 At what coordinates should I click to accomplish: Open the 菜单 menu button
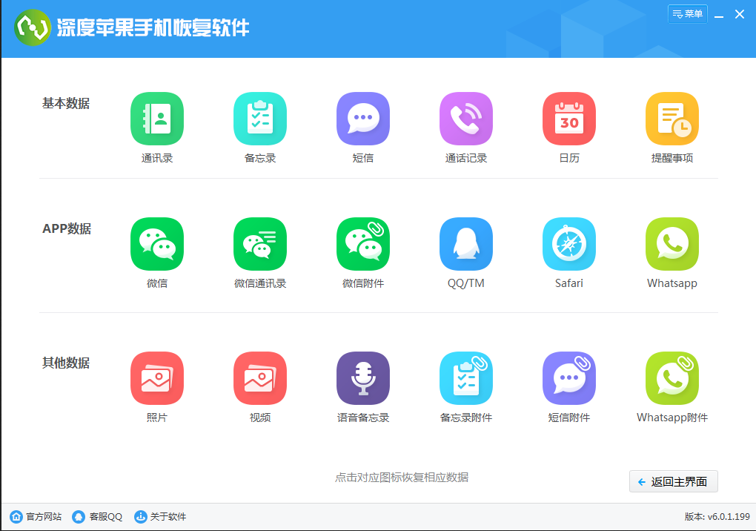pyautogui.click(x=688, y=14)
